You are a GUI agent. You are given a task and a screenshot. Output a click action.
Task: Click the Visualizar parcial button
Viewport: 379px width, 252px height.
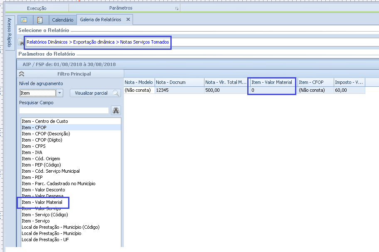pyautogui.click(x=95, y=93)
